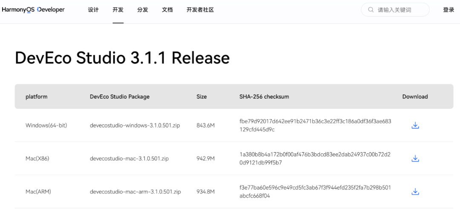Click the Windows(64-bit) platform cell

[x=46, y=126]
